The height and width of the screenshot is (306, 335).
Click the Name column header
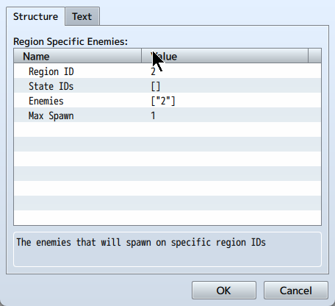pos(78,56)
